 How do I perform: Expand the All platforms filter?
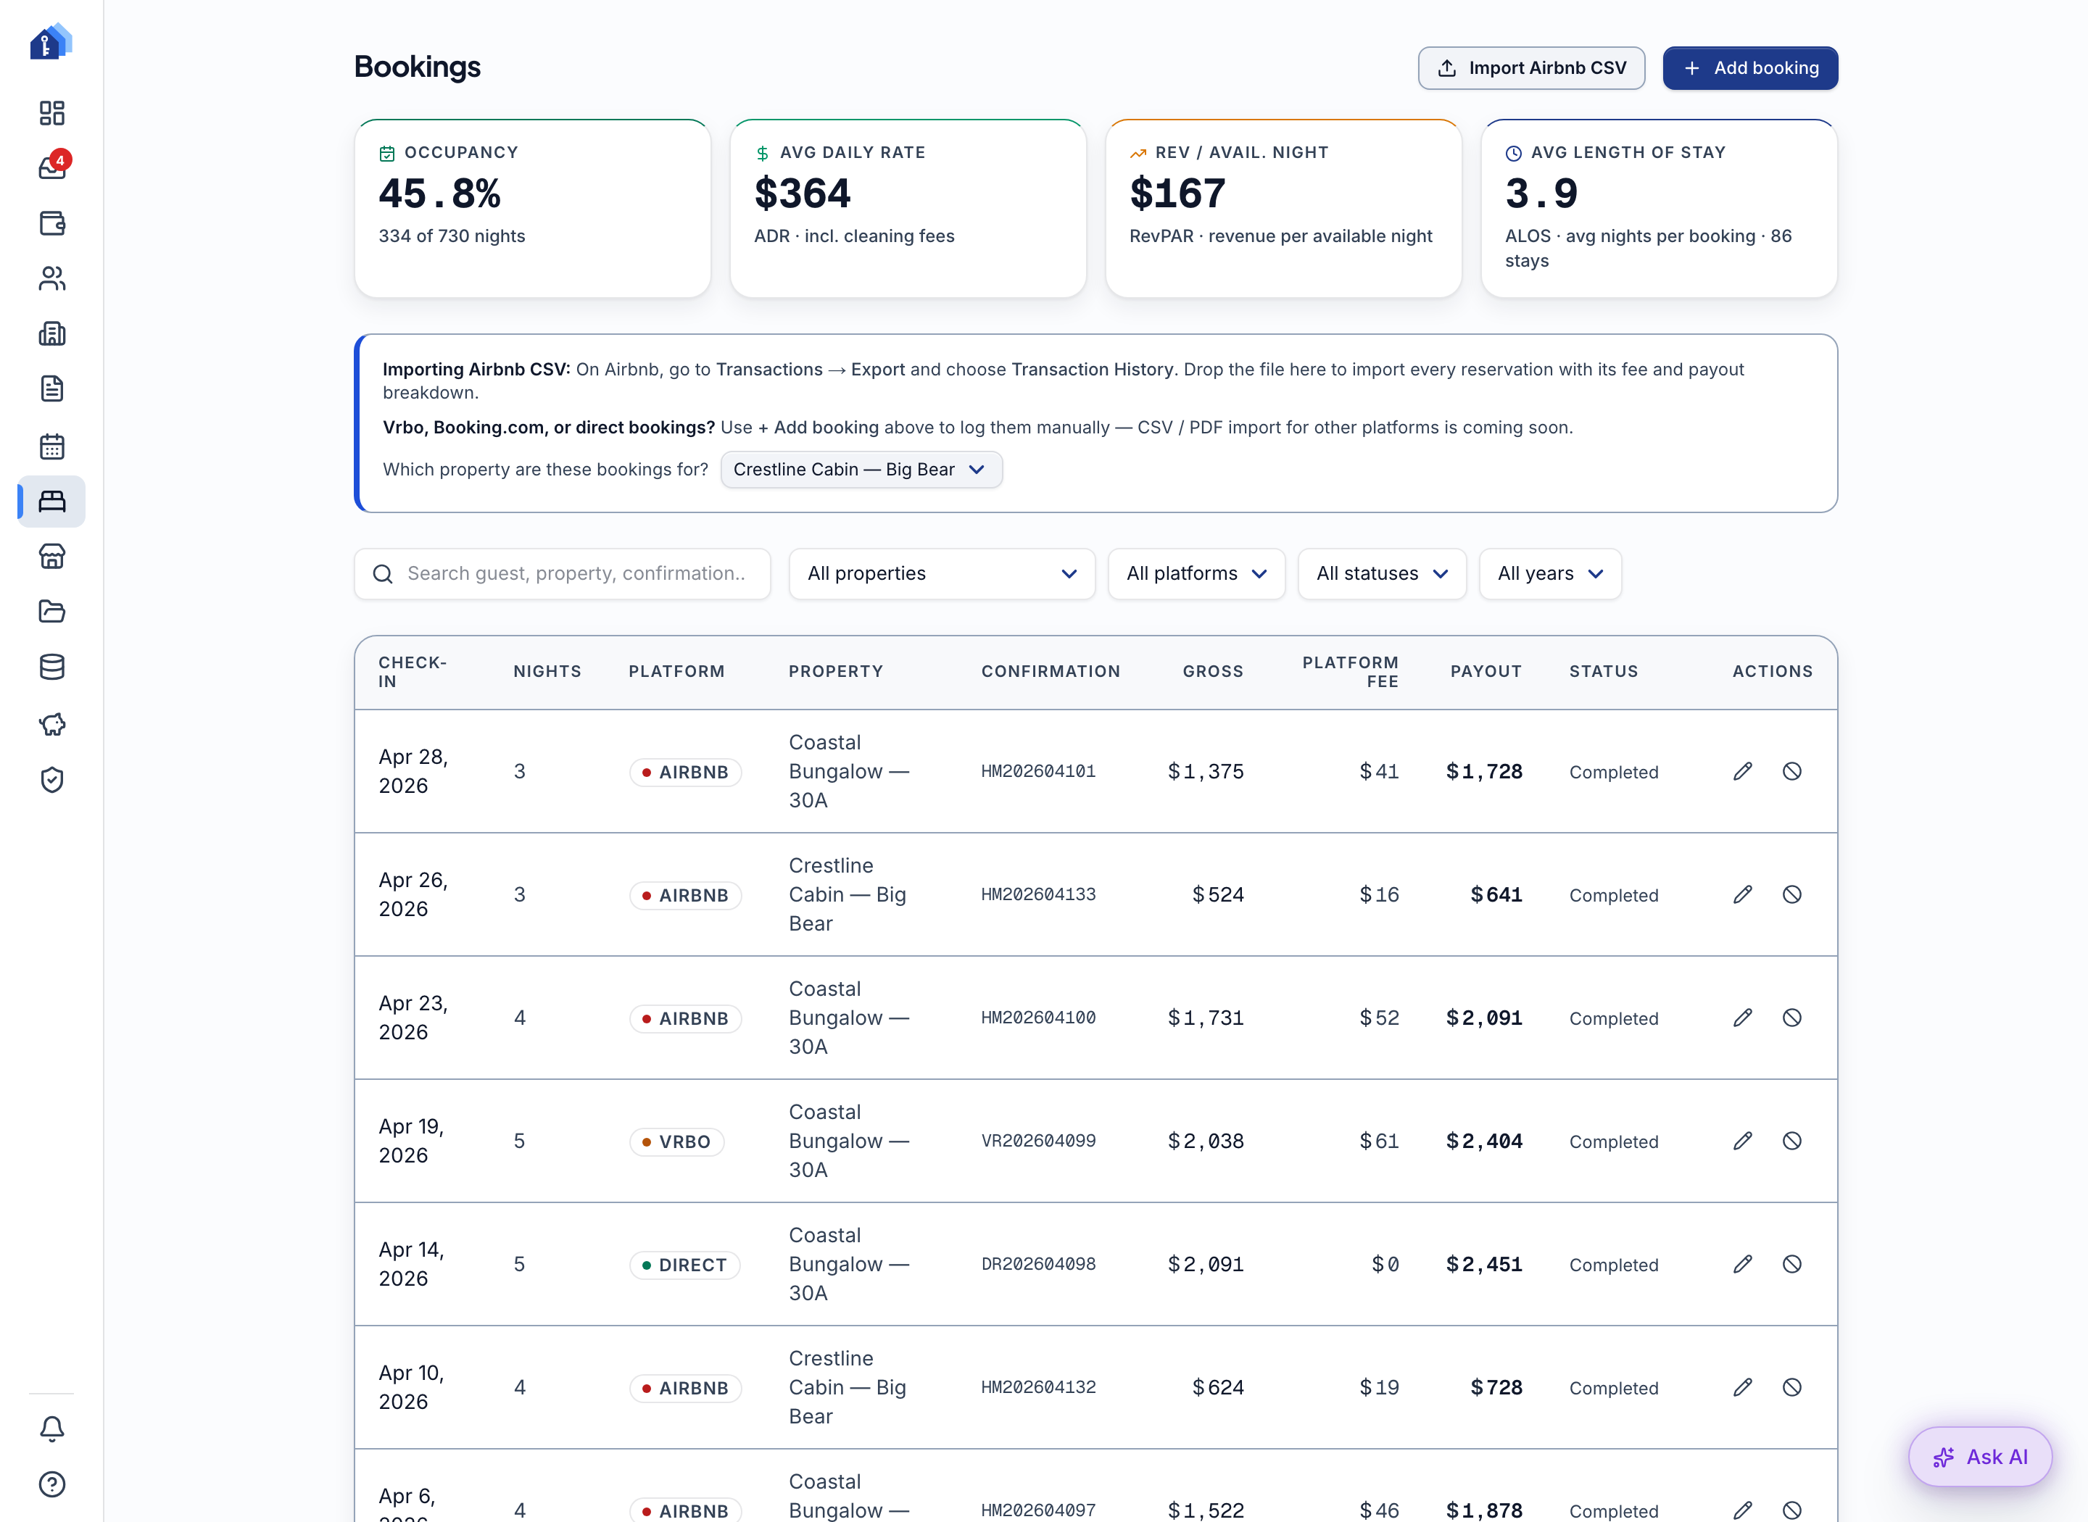point(1196,574)
